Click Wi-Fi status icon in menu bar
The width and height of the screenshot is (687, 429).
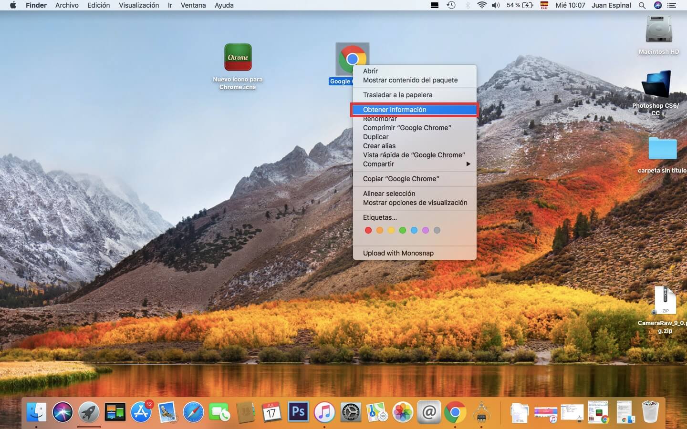pos(482,5)
